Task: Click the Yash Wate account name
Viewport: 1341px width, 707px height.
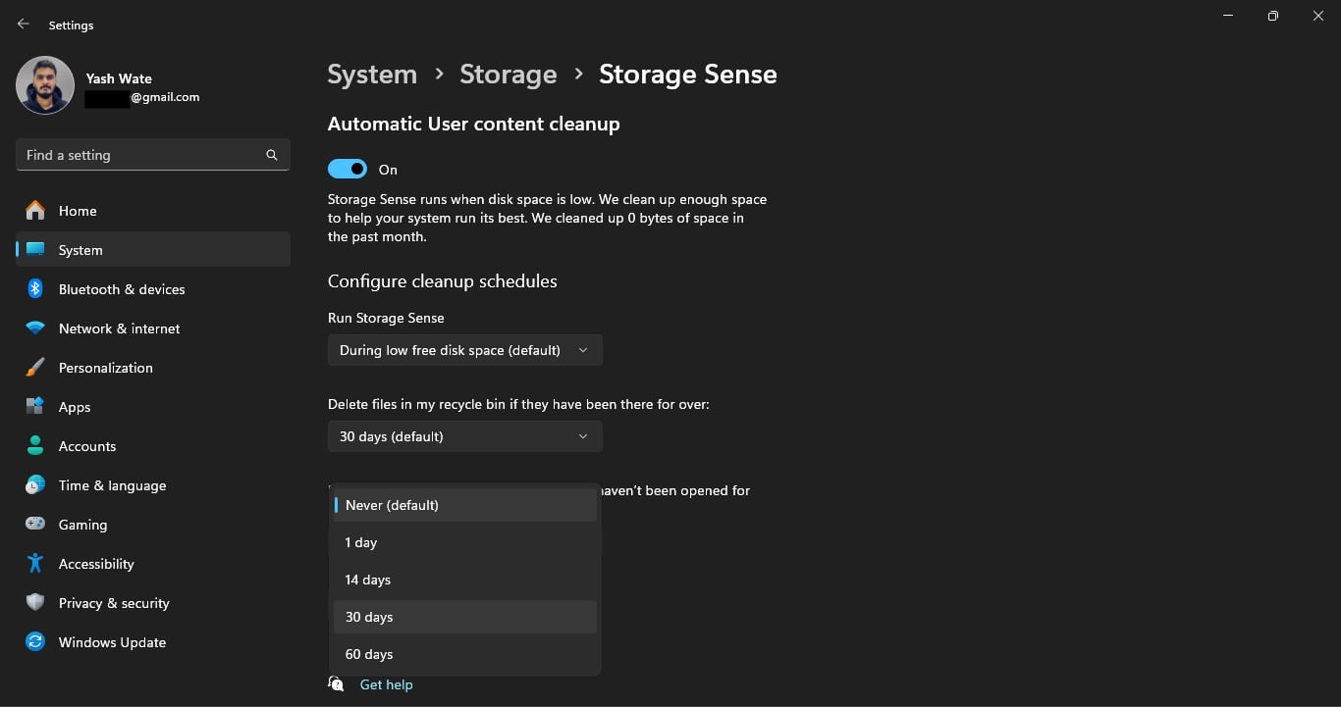Action: pyautogui.click(x=119, y=78)
